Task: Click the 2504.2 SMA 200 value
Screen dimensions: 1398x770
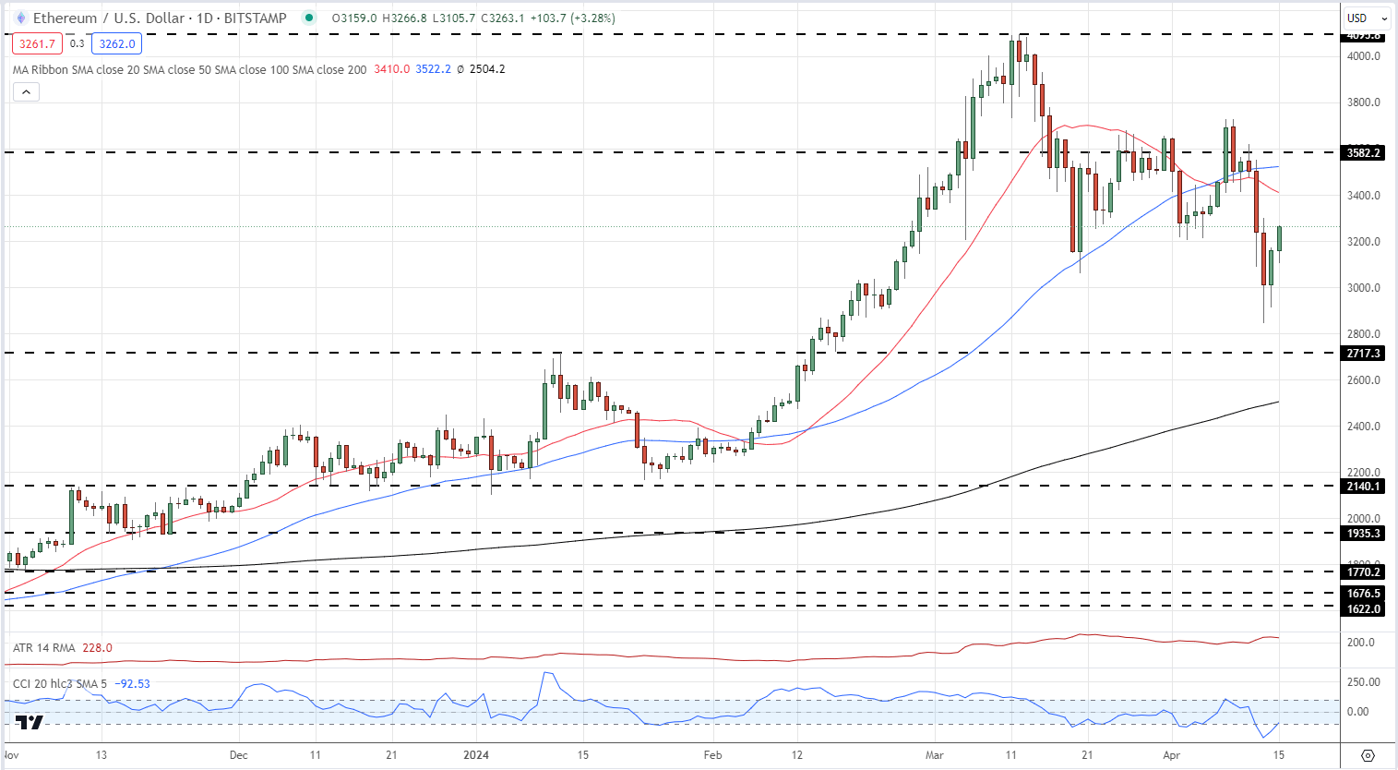Action: (x=487, y=69)
